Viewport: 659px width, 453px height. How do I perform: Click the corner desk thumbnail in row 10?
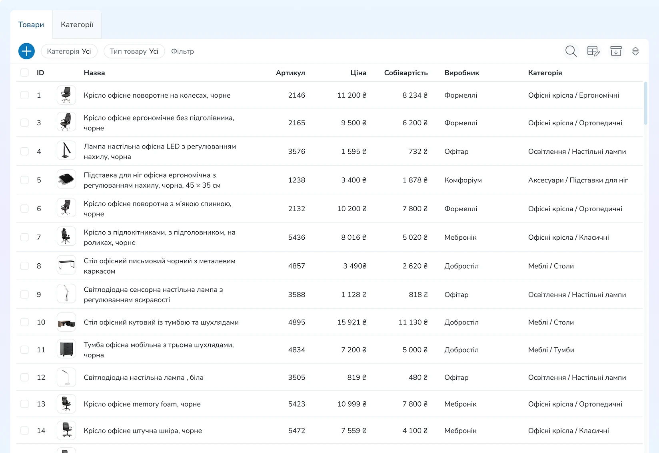point(66,323)
